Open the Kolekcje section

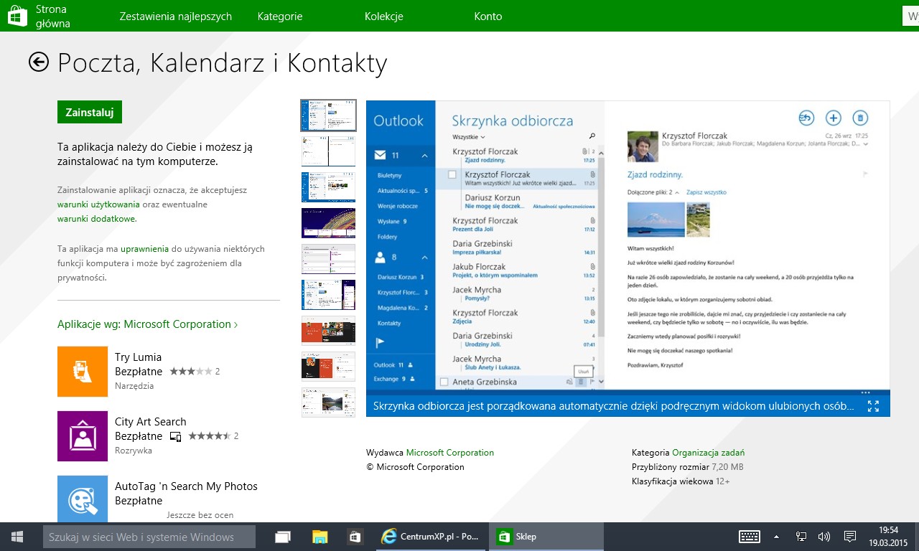point(384,17)
